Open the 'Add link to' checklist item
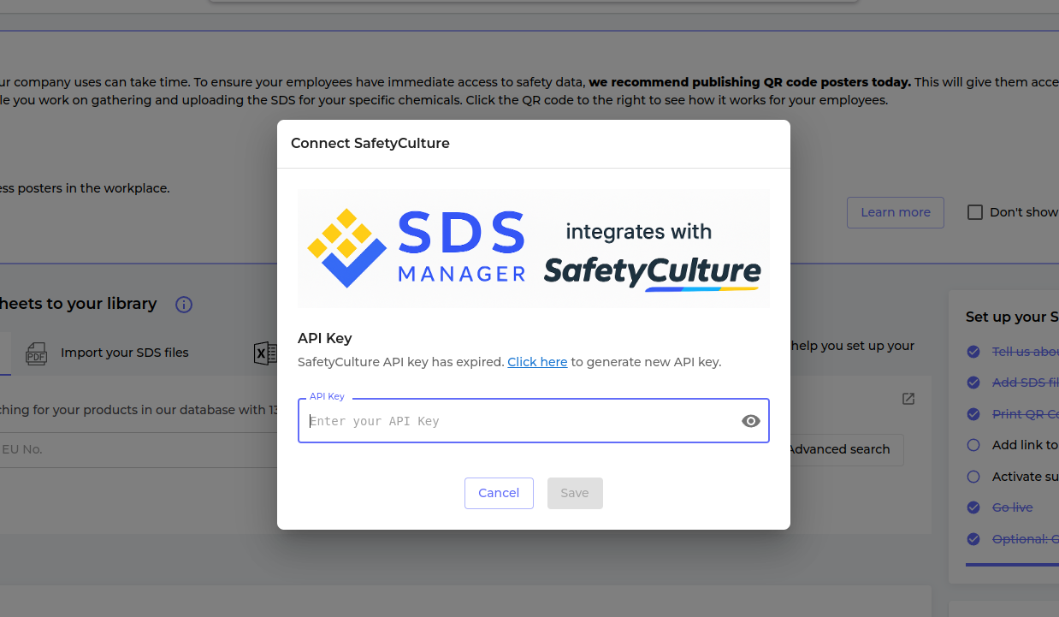Viewport: 1059px width, 617px height. point(1025,445)
